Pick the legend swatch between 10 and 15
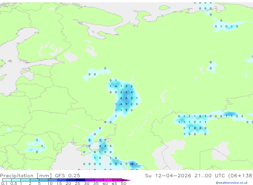Screen dimensions: 253x185 [53, 180]
